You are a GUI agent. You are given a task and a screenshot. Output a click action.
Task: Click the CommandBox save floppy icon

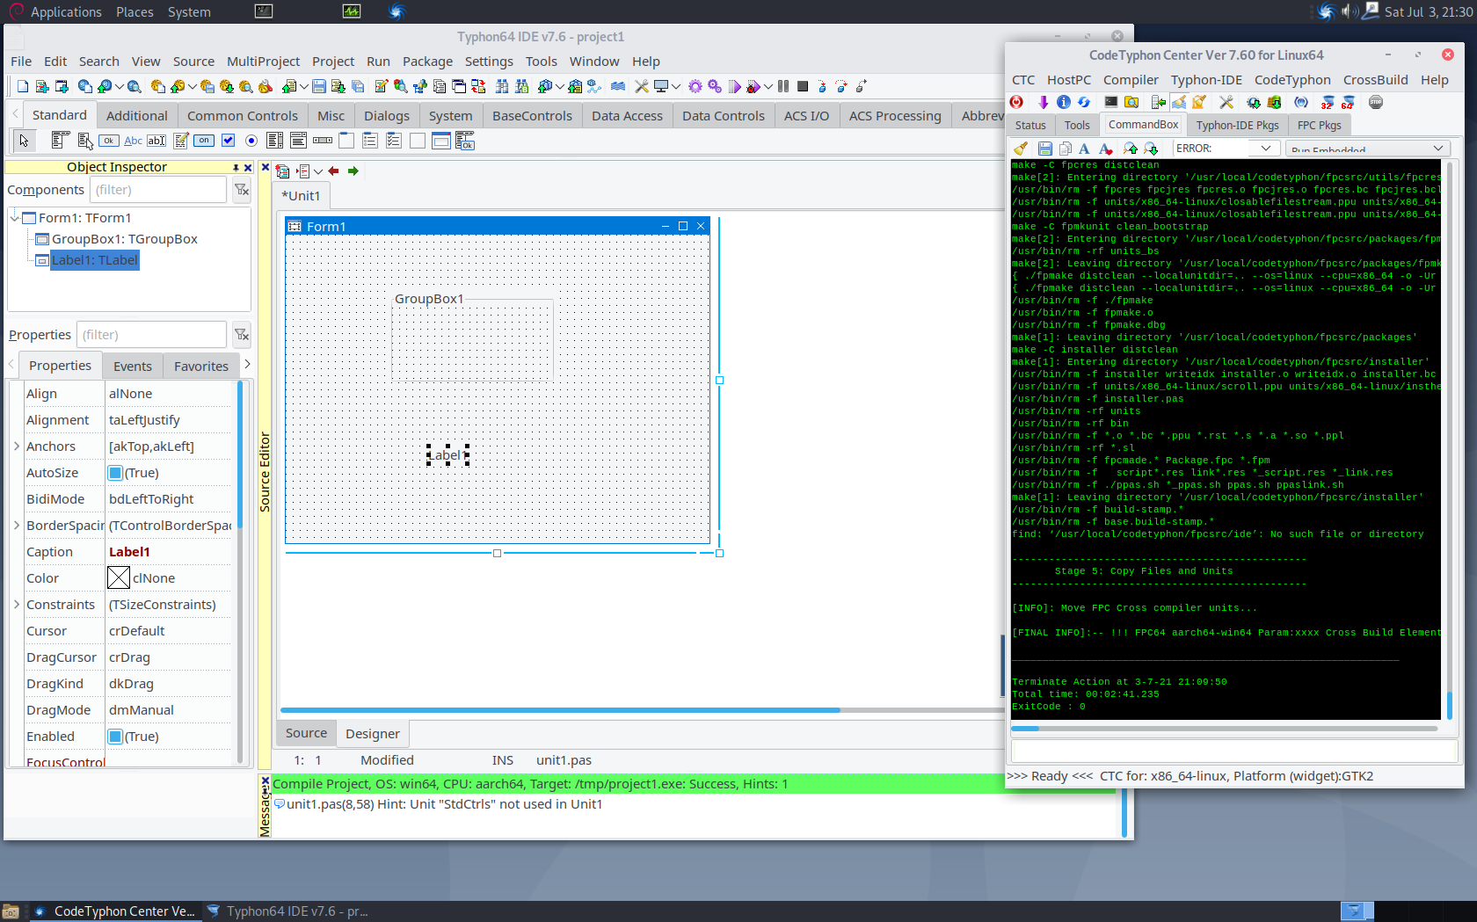click(x=1045, y=149)
